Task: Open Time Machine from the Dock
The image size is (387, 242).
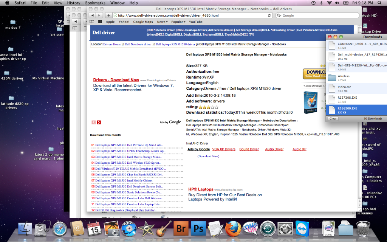Action: [x=268, y=229]
